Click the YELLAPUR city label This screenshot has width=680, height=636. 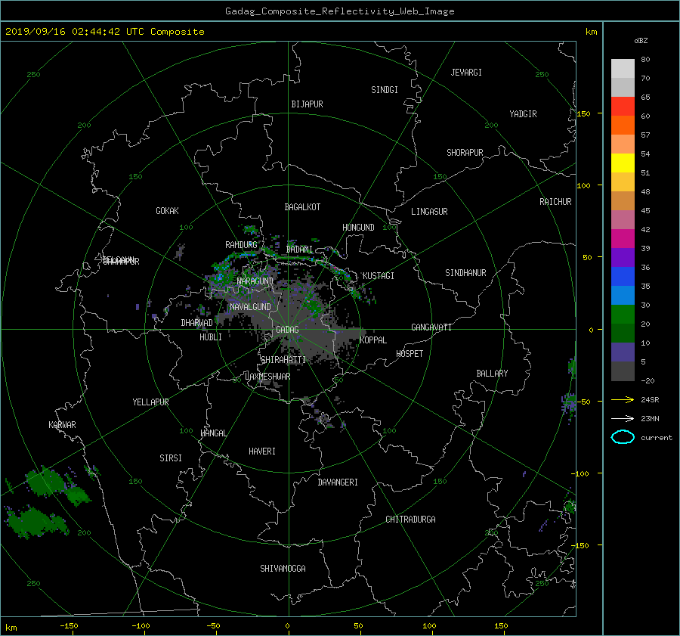click(x=150, y=402)
